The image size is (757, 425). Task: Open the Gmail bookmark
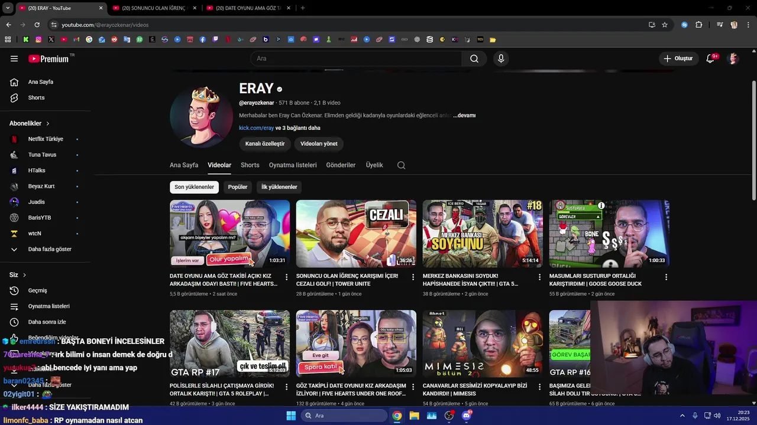pos(76,40)
